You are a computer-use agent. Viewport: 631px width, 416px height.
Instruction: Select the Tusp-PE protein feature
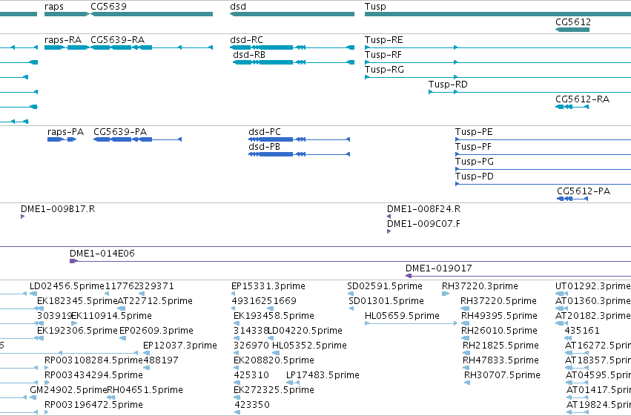543,139
